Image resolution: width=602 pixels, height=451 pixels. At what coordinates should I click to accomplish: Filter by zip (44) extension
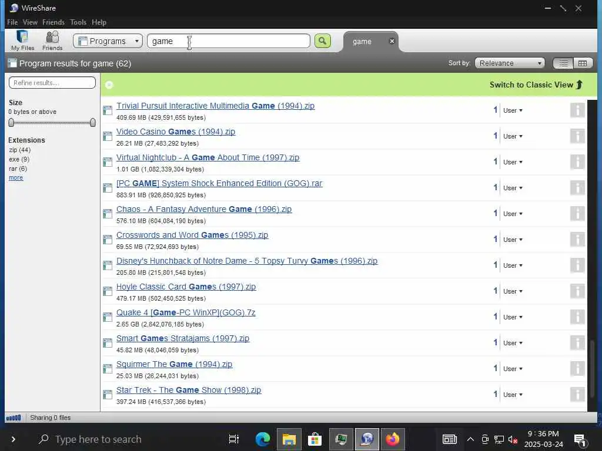click(19, 150)
